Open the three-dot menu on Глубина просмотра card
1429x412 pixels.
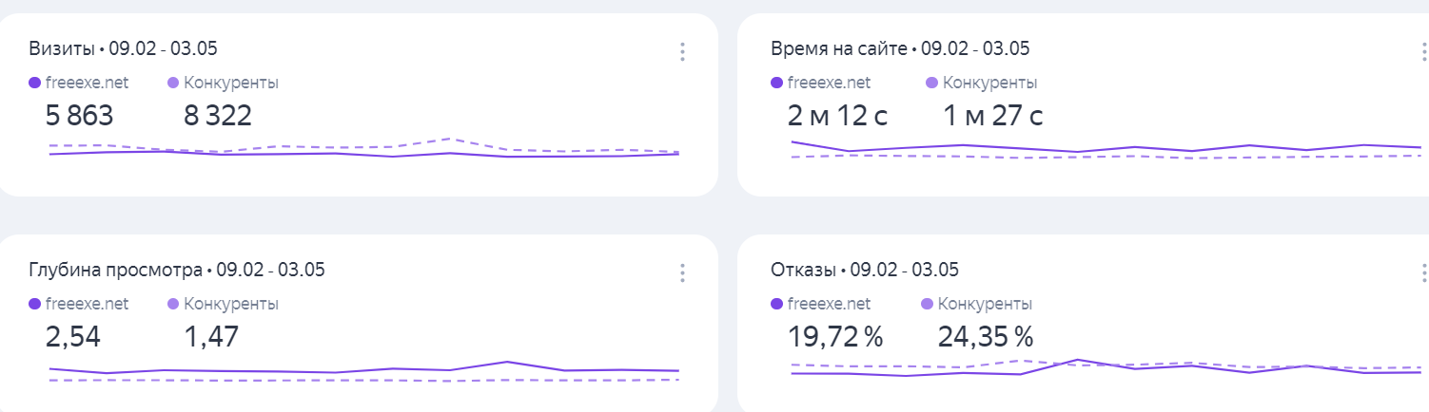pos(682,273)
